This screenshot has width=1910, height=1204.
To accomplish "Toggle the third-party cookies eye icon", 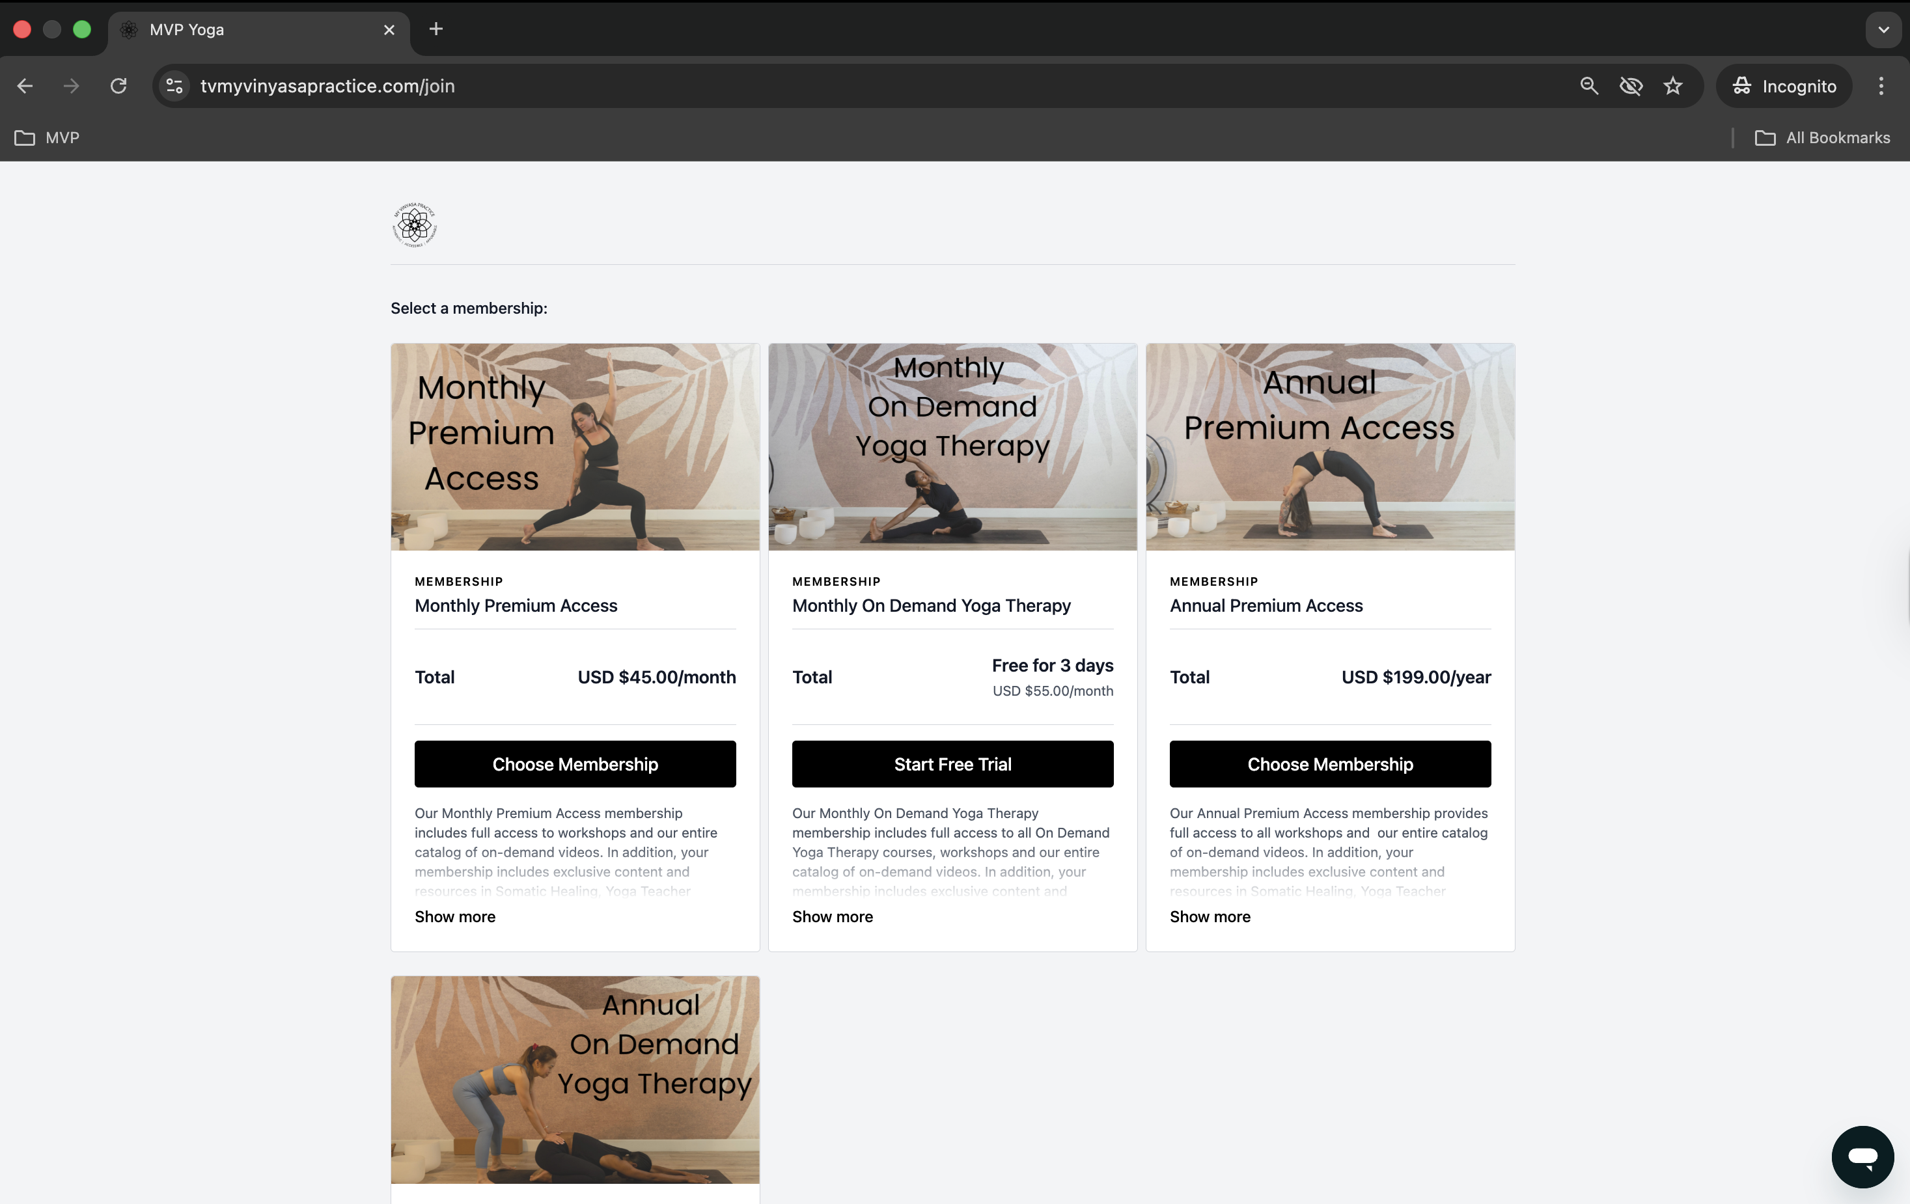I will pos(1631,86).
